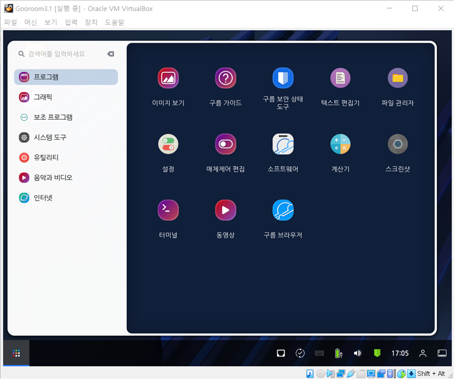Open the 입력 VirtualBox menu
455x380 pixels.
(x=71, y=22)
